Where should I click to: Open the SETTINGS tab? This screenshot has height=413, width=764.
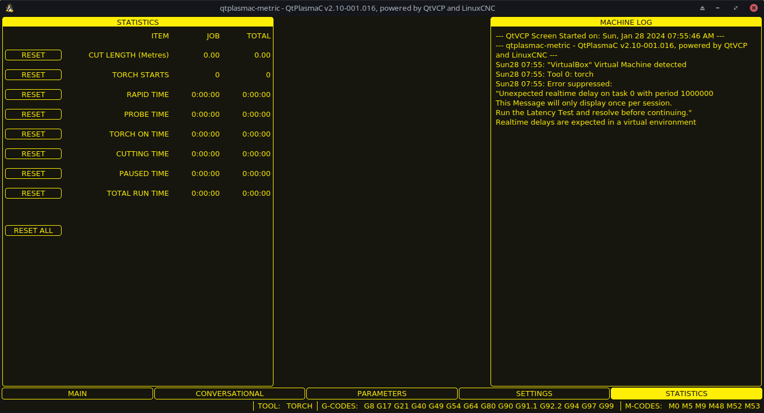pos(534,393)
